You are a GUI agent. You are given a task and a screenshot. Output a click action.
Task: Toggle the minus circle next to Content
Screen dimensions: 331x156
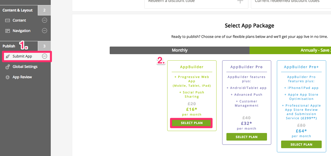(x=44, y=20)
